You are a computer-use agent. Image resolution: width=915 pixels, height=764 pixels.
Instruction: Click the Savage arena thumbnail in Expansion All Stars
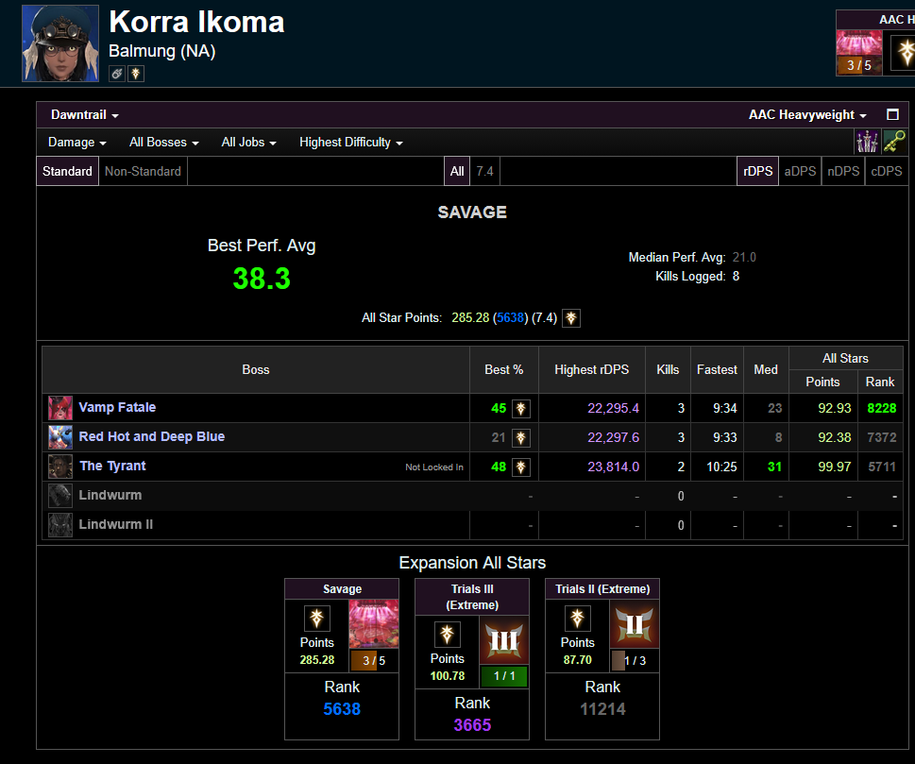(374, 624)
